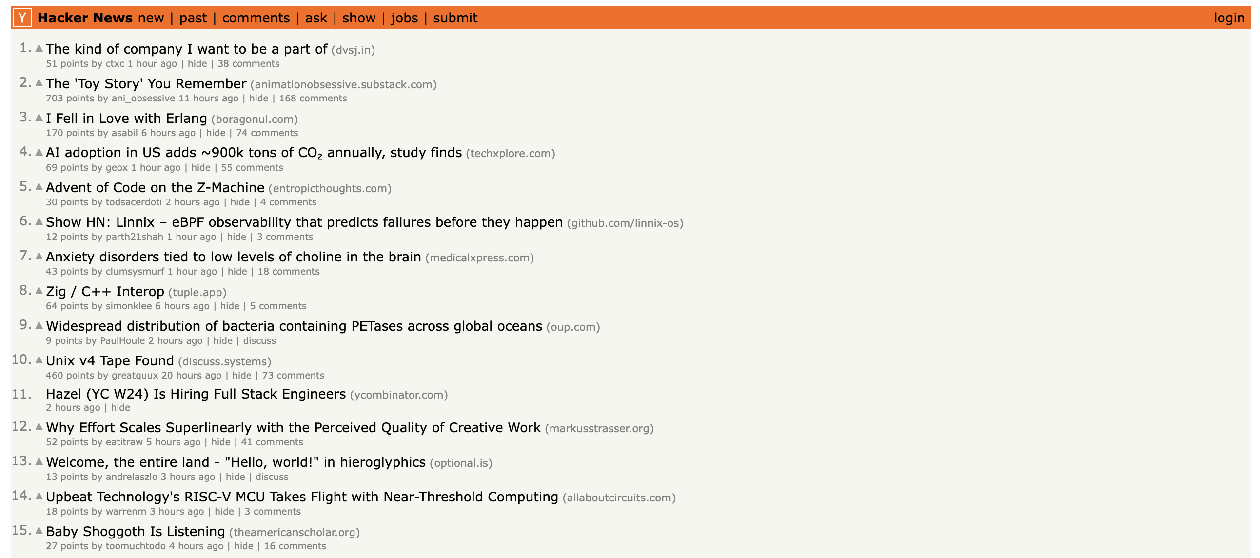1260x558 pixels.
Task: Upvote the AI adoption CO2 story
Action: tap(39, 152)
